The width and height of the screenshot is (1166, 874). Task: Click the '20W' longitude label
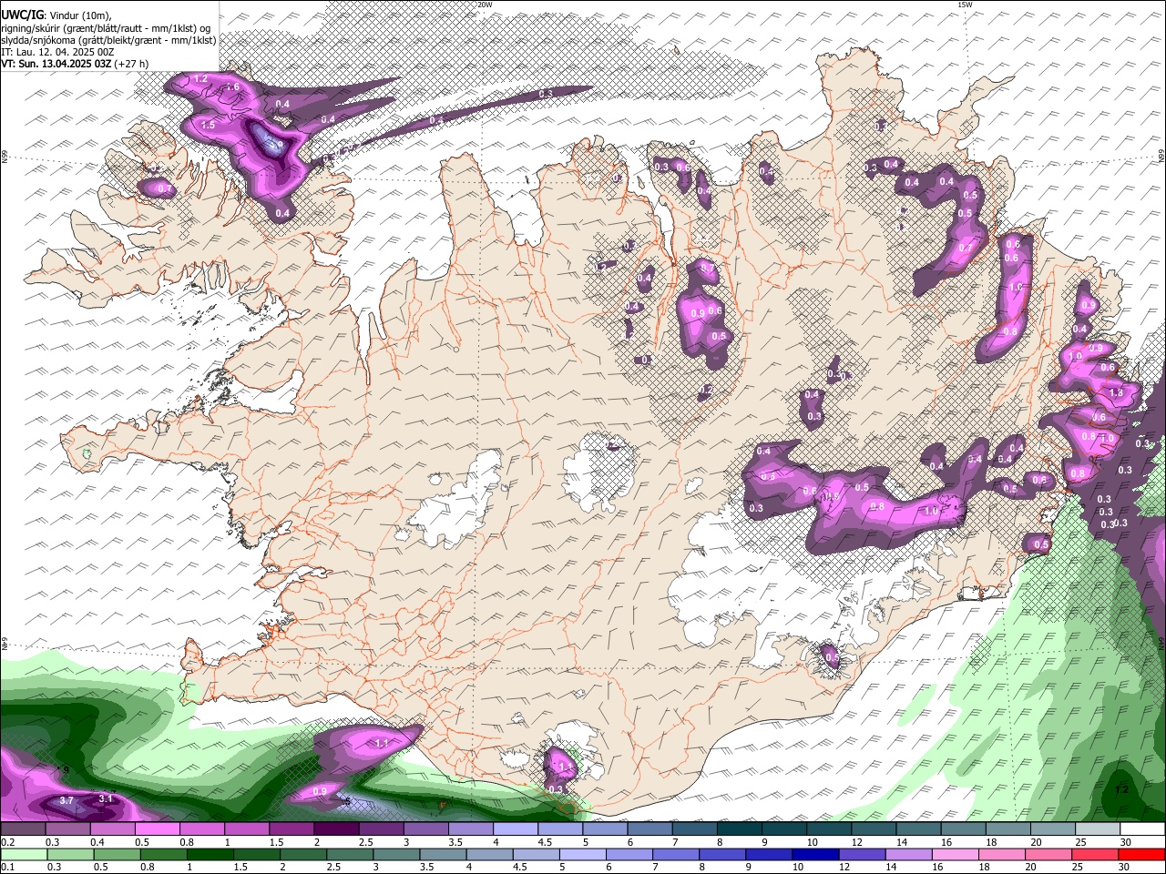tap(485, 5)
